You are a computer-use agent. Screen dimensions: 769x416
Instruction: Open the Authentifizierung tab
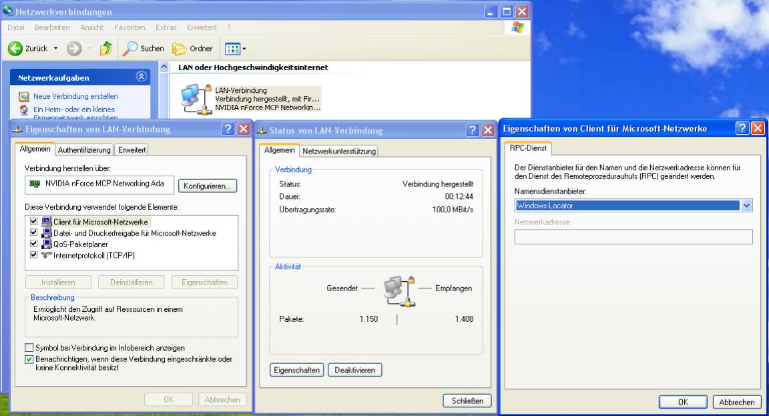84,150
